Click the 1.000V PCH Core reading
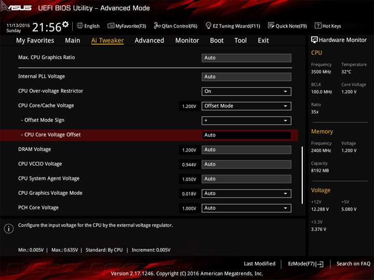374x280 pixels. pyautogui.click(x=189, y=208)
